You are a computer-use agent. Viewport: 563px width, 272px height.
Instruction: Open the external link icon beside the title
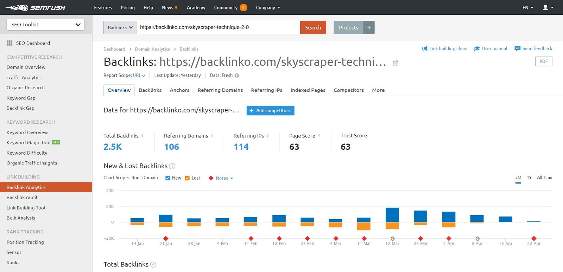395,63
